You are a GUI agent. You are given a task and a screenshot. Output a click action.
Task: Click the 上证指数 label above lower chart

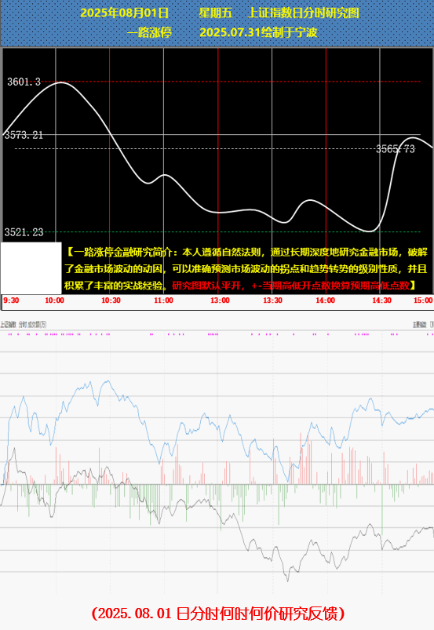tap(8, 325)
